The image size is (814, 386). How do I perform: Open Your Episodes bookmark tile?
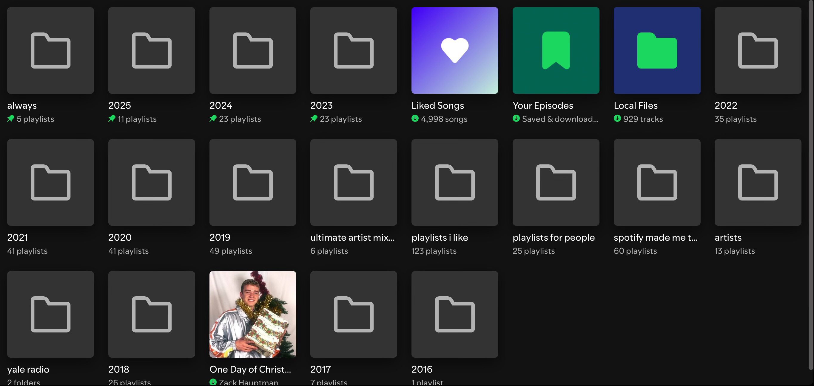[556, 50]
